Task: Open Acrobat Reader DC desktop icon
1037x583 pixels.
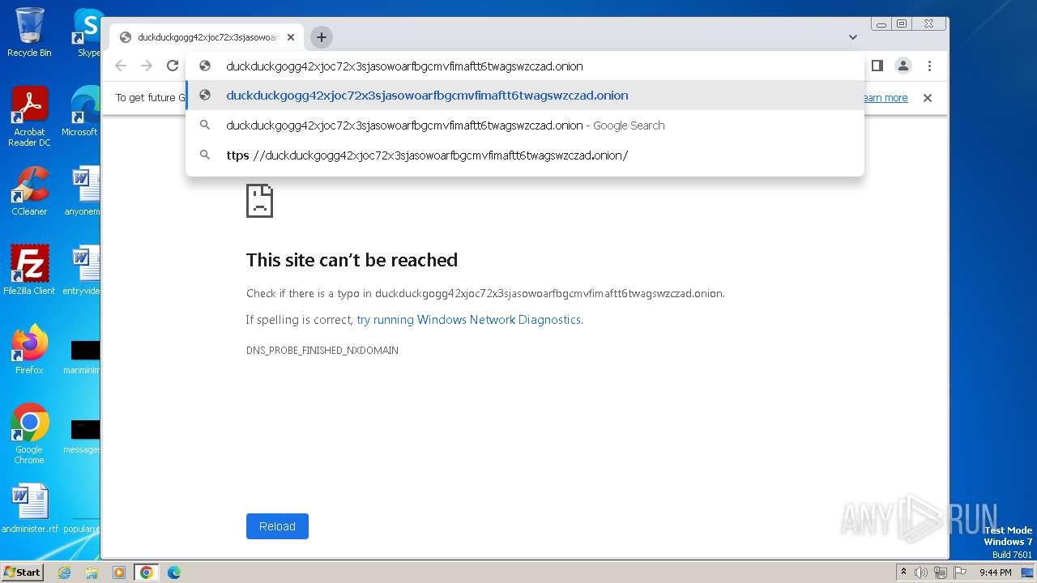Action: click(x=29, y=117)
